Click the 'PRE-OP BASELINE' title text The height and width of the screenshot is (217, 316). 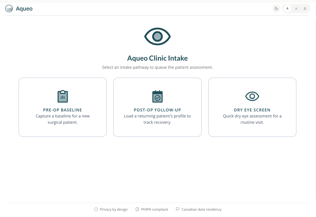click(x=63, y=110)
